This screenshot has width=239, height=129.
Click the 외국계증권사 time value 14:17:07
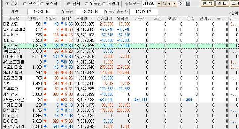(x=143, y=12)
